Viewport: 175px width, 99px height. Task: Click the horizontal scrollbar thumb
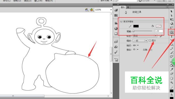click(x=22, y=96)
